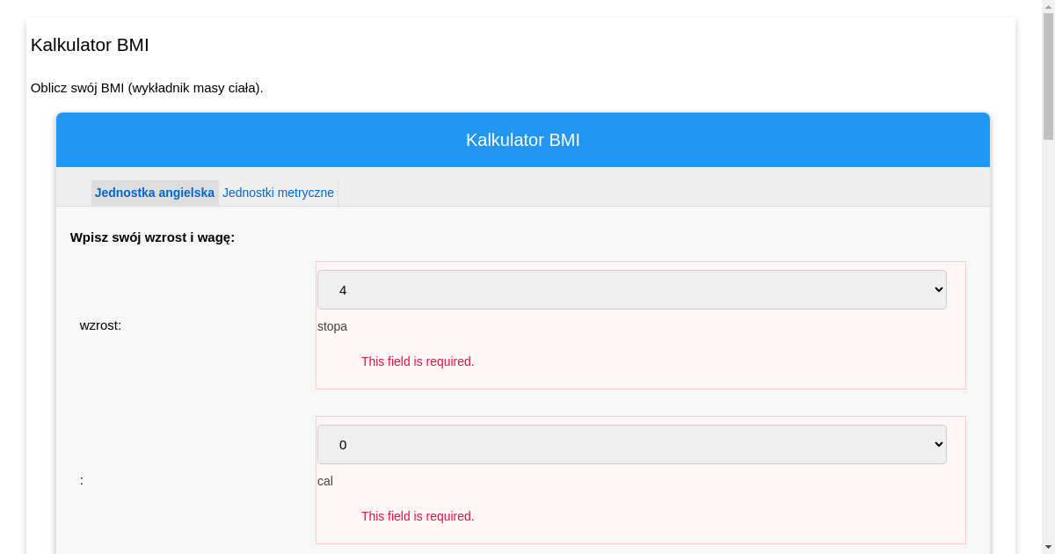Click the error message under the stopa dropdown
The width and height of the screenshot is (1055, 554).
418,361
